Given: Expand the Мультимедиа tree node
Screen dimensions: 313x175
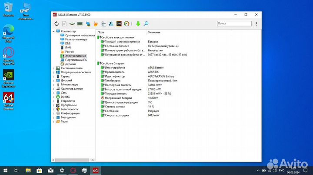Looking at the screenshot, I should 53,85.
